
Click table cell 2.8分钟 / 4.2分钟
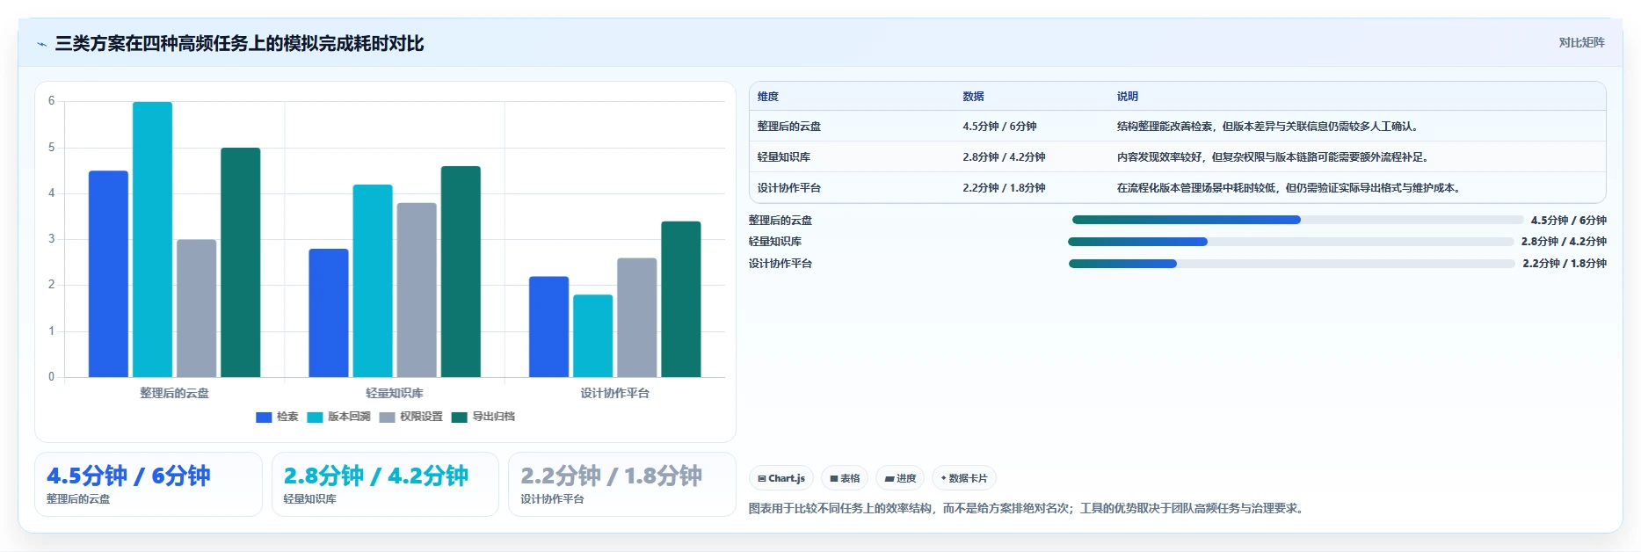(1004, 157)
